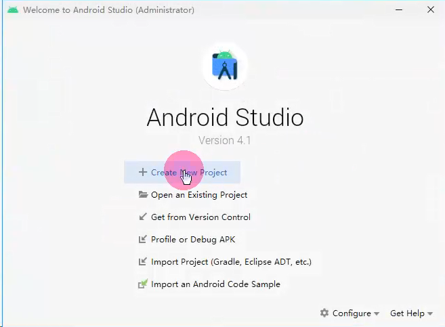This screenshot has width=445, height=327.
Task: Select Profile or Debug APK
Action: pos(187,240)
